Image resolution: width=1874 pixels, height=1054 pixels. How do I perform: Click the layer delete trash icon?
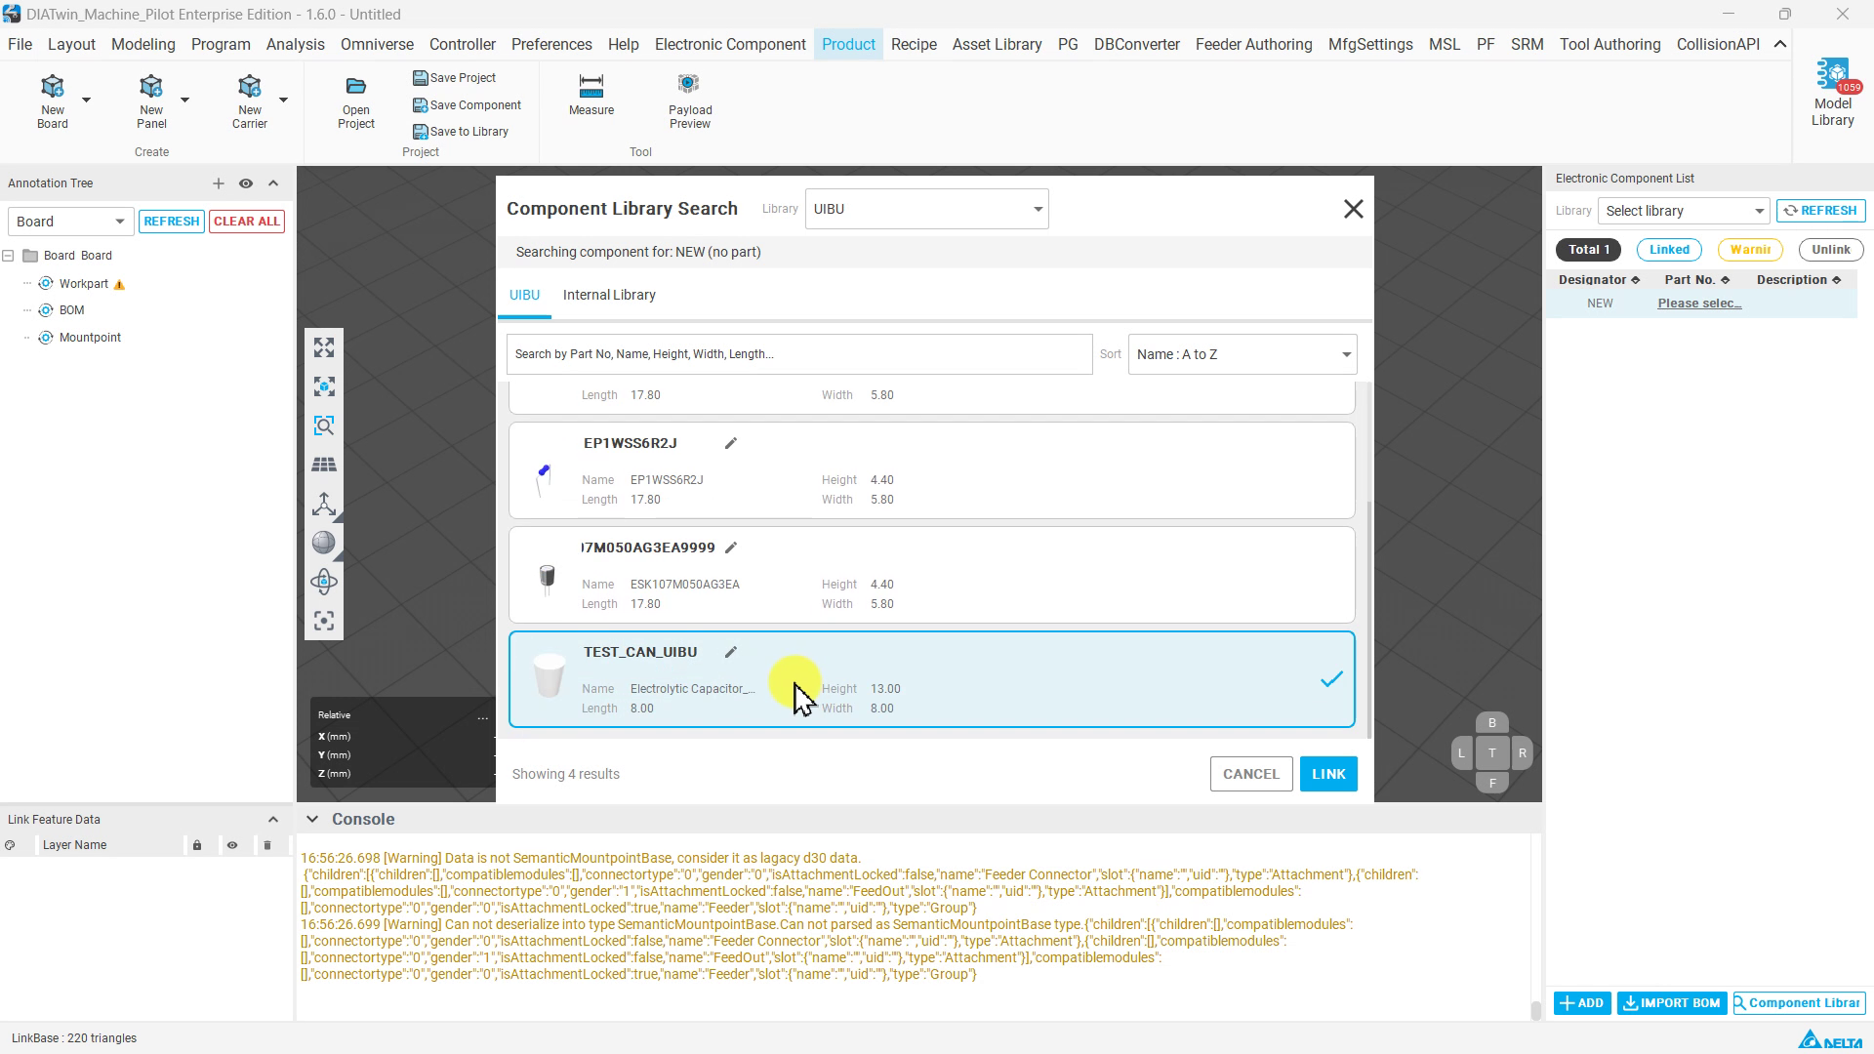[x=267, y=845]
